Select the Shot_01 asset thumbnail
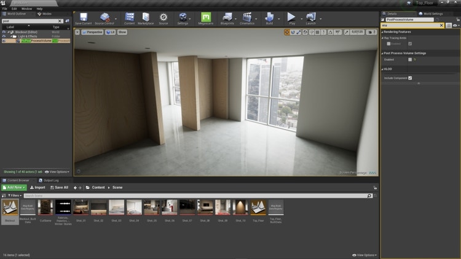This screenshot has width=461, height=259. click(81, 207)
